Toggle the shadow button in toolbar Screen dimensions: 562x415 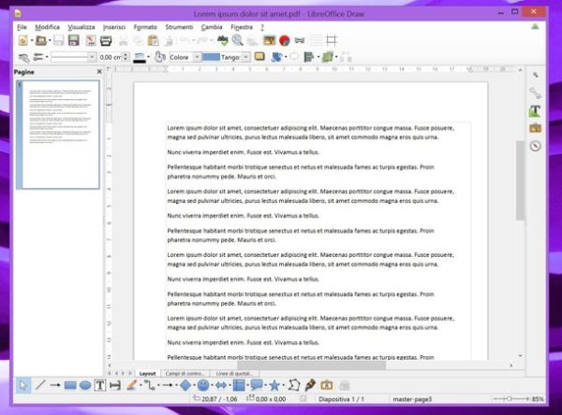pos(259,57)
